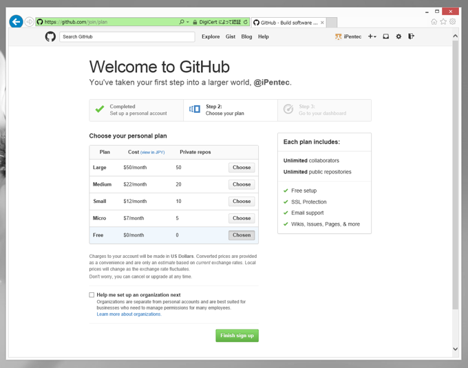Click the "Unlimited public repositories" text

pos(317,172)
